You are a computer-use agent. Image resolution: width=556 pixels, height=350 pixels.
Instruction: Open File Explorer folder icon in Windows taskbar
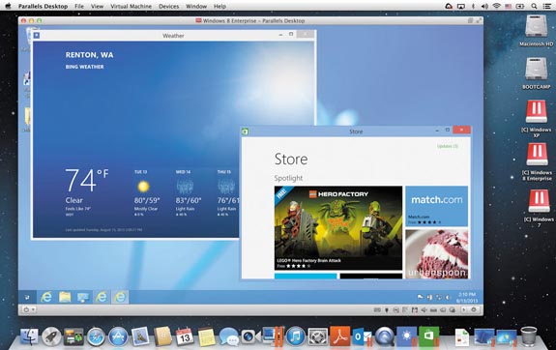coord(65,297)
